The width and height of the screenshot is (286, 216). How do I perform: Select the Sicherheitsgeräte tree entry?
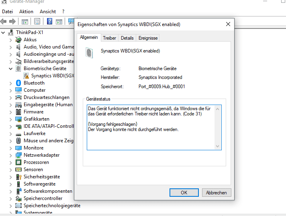[42, 177]
